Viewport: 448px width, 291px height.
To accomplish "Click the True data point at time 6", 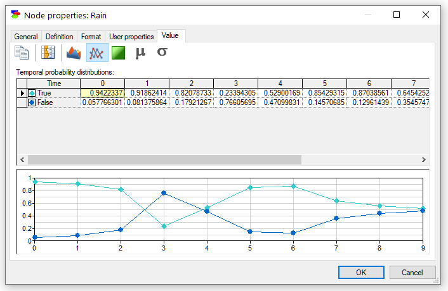I will click(x=293, y=186).
